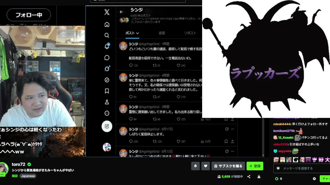The image size is (330, 185).
Task: Click the heart follow button
Action: (205, 166)
